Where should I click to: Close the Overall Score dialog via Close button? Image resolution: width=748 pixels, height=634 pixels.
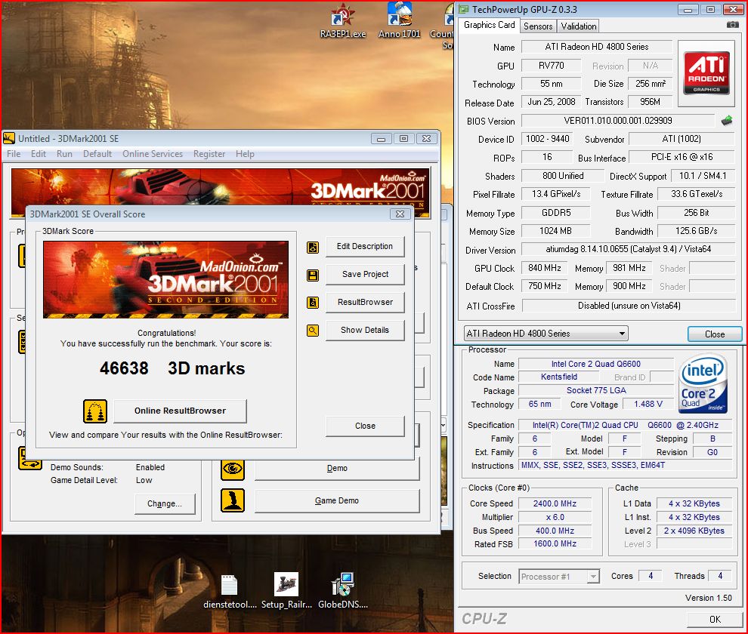click(365, 426)
